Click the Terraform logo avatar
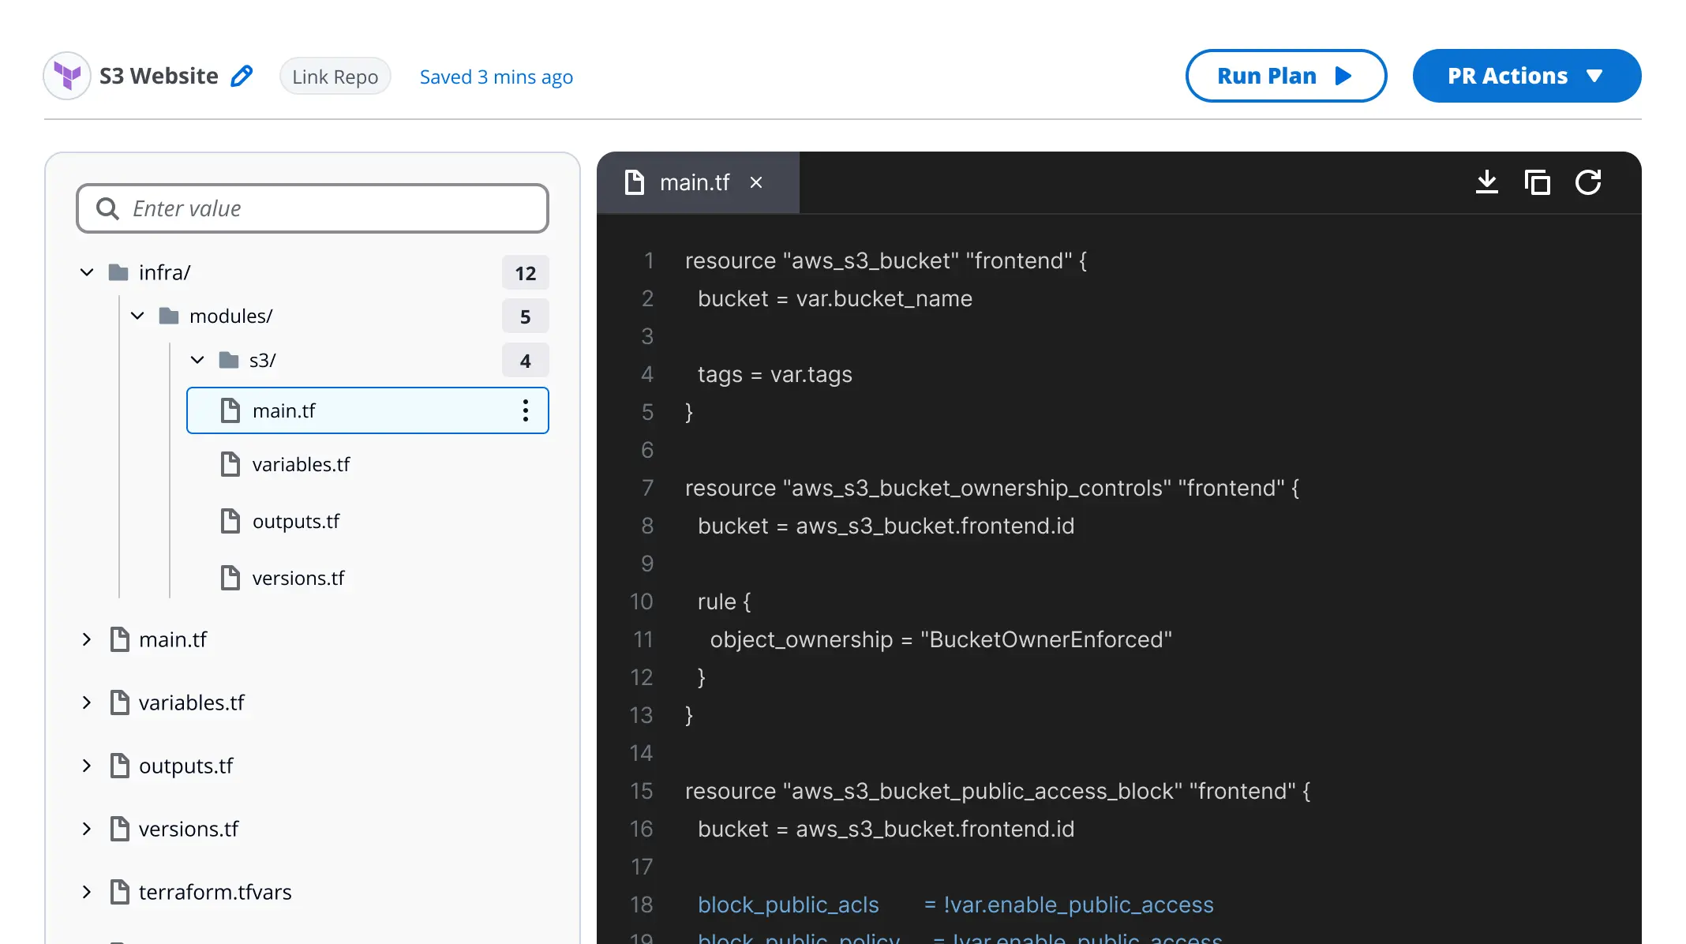 pos(67,76)
